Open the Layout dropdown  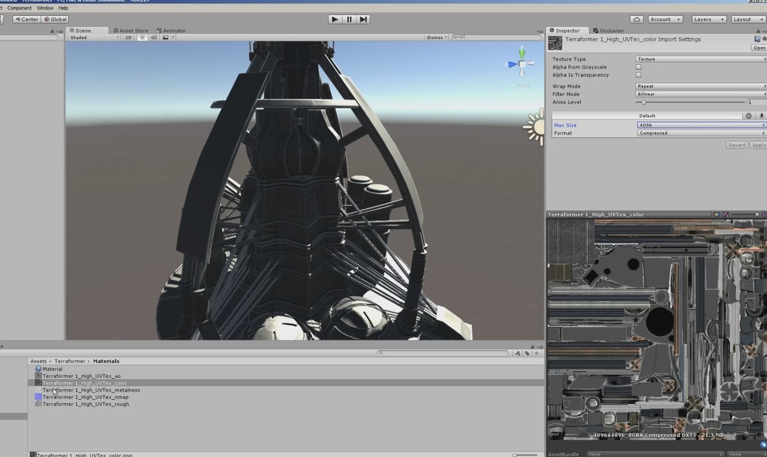coord(749,20)
